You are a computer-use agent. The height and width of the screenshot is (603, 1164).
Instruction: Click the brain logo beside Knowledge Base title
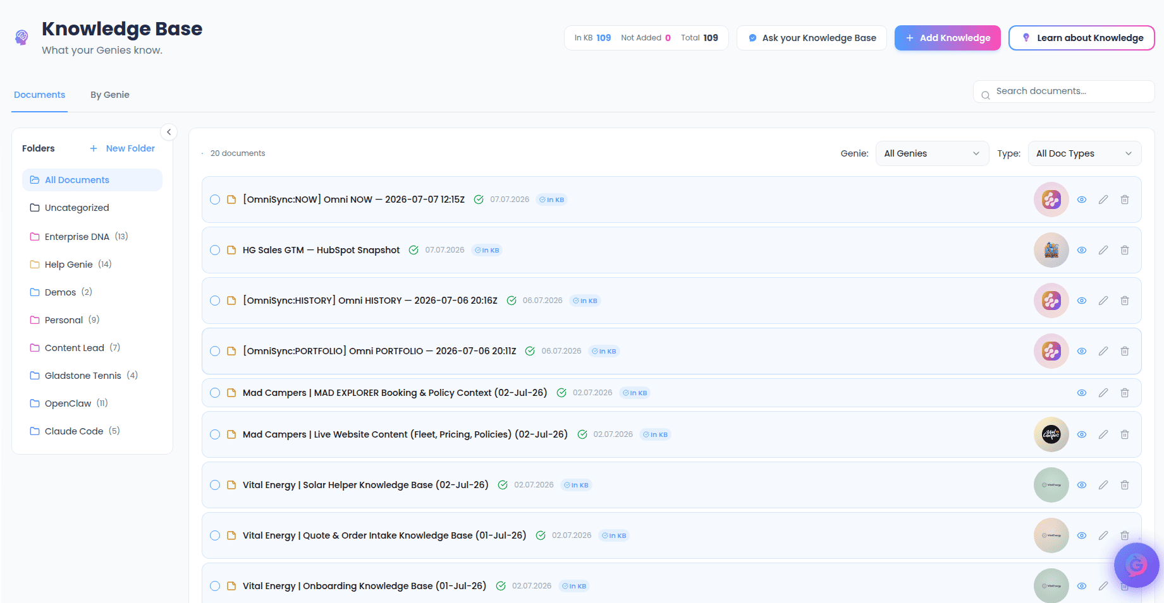tap(21, 38)
